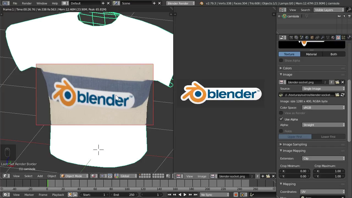Click the Blender logo in the top bar

point(202,3)
